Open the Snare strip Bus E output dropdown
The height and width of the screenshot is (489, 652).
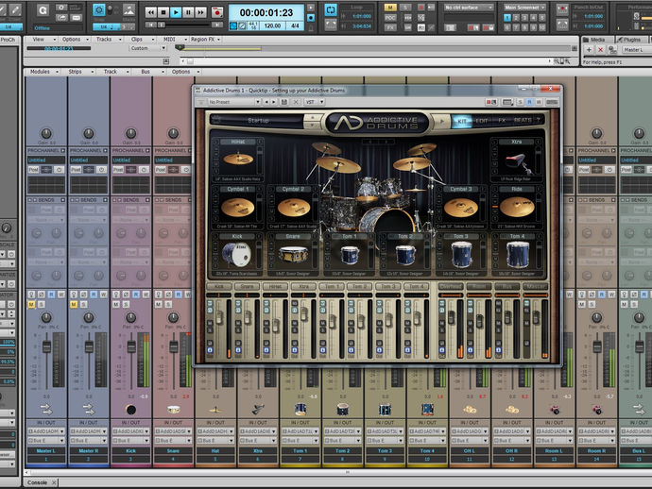(x=174, y=441)
